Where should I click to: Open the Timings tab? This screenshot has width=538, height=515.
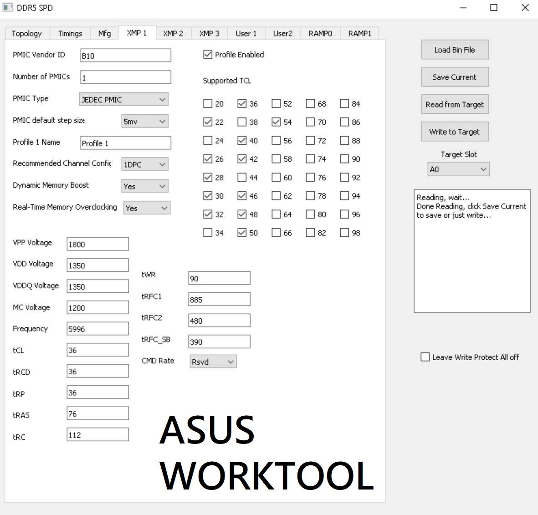(70, 33)
